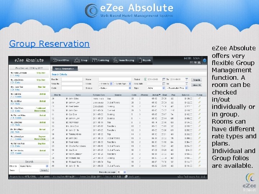Click Live Support text in status bar
Screen dimensions: 259x194
coord(133,177)
